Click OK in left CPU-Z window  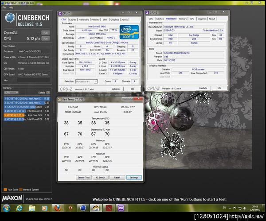click(133, 89)
